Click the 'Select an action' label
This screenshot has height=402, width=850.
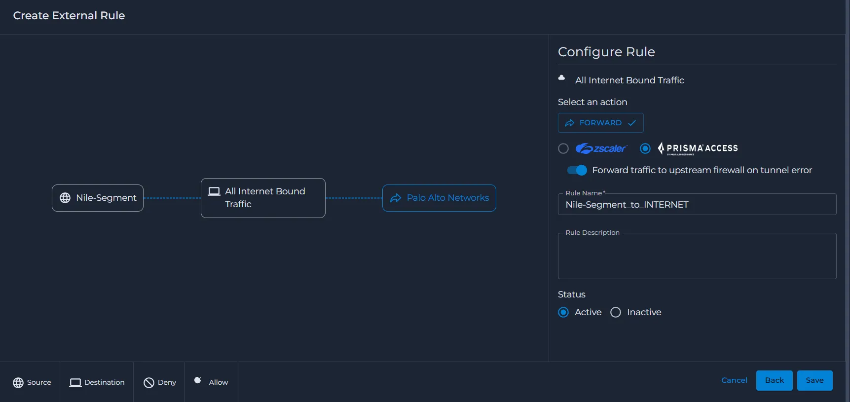pyautogui.click(x=592, y=102)
